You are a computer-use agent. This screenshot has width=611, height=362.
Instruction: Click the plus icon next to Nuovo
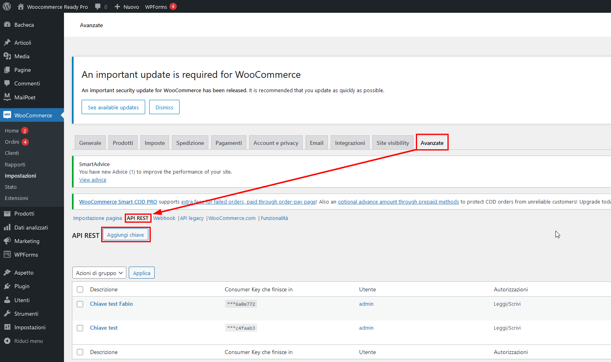117,7
